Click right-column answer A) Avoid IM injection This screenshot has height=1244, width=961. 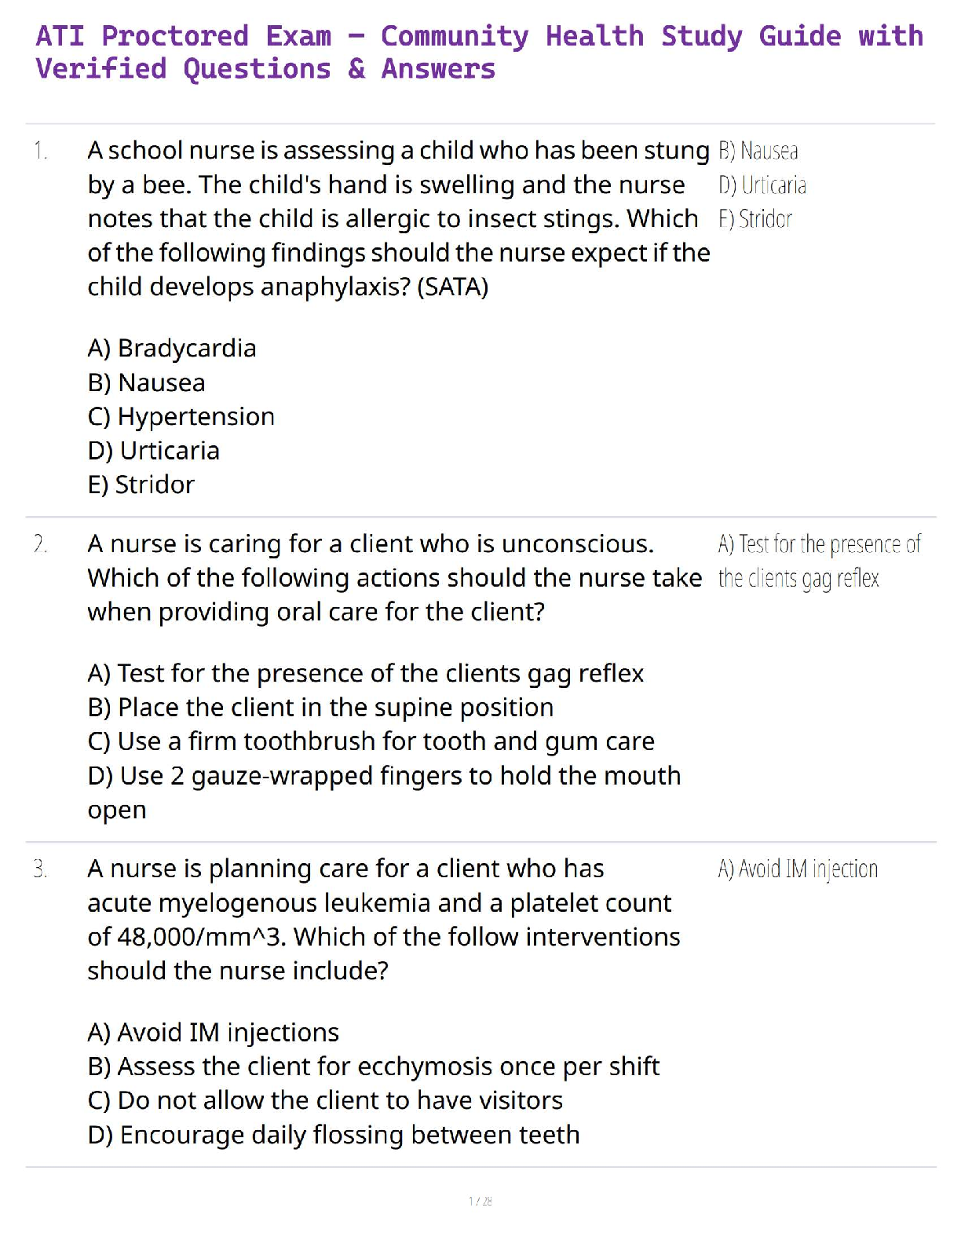pos(798,869)
